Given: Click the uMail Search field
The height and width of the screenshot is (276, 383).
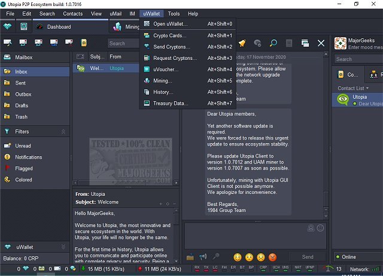Looking at the screenshot, I should (123, 43).
